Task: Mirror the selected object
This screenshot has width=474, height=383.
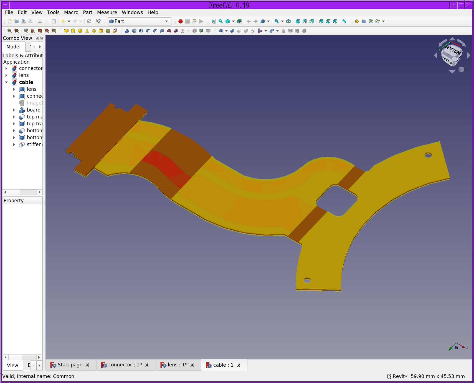Action: tap(141, 31)
